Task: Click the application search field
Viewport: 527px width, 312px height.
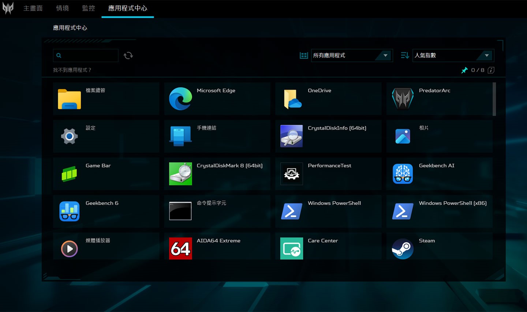Action: point(86,56)
